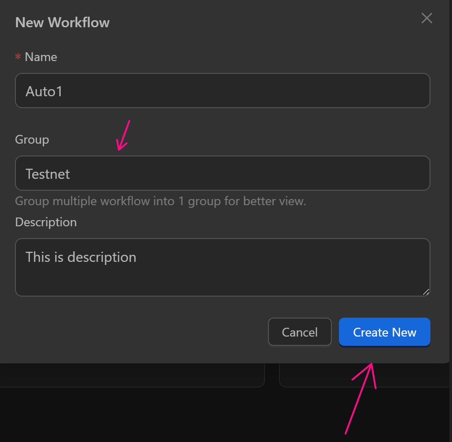Click the left card behind the dialog
This screenshot has width=452, height=442.
click(x=132, y=375)
